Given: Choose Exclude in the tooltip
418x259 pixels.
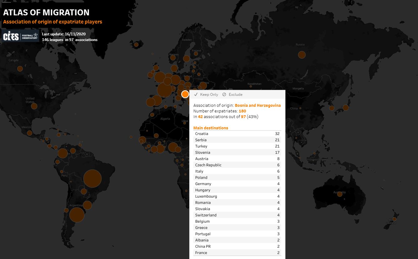Looking at the screenshot, I should (x=235, y=95).
